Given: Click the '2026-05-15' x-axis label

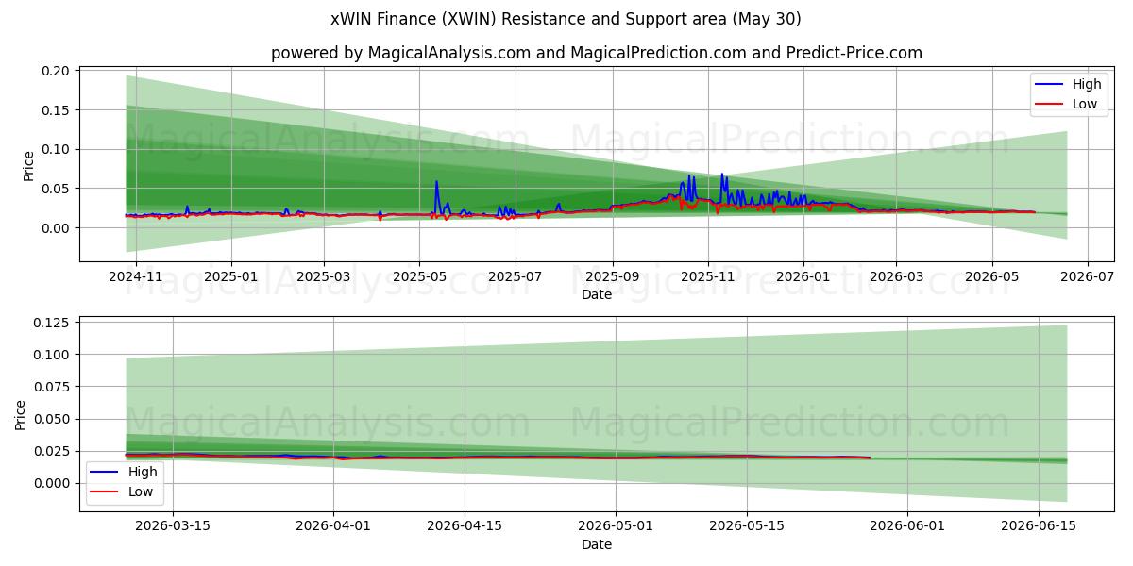Looking at the screenshot, I should (x=747, y=527).
